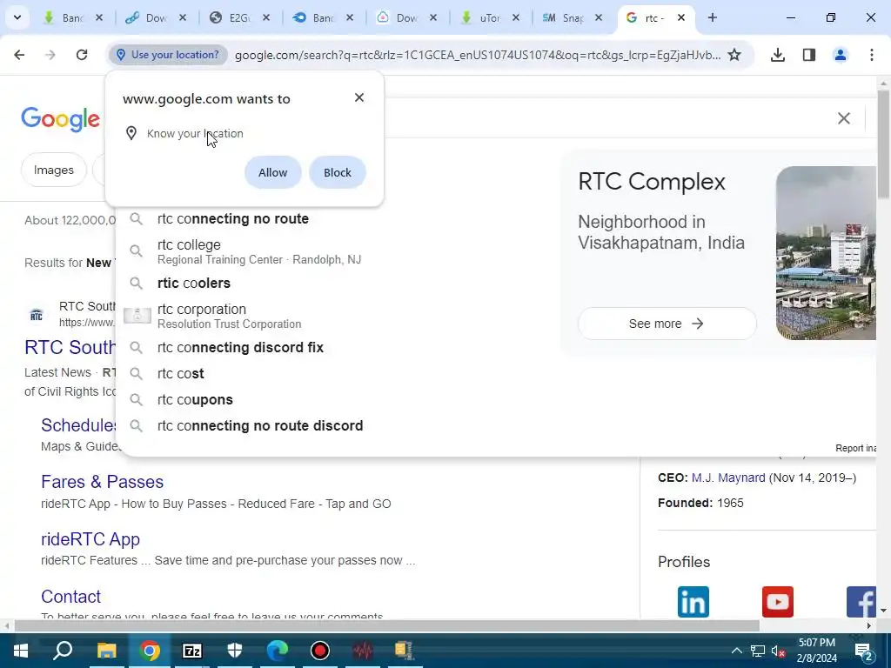This screenshot has width=891, height=668.
Task: Open the LinkedIn profile icon
Action: click(x=693, y=602)
